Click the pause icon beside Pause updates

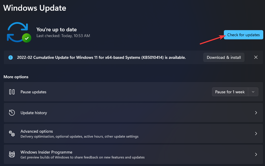[x=12, y=92]
